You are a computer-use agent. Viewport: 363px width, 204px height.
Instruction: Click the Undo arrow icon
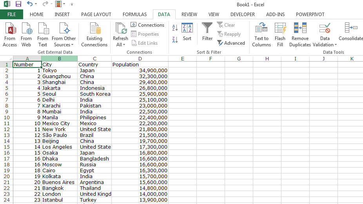coord(30,4)
